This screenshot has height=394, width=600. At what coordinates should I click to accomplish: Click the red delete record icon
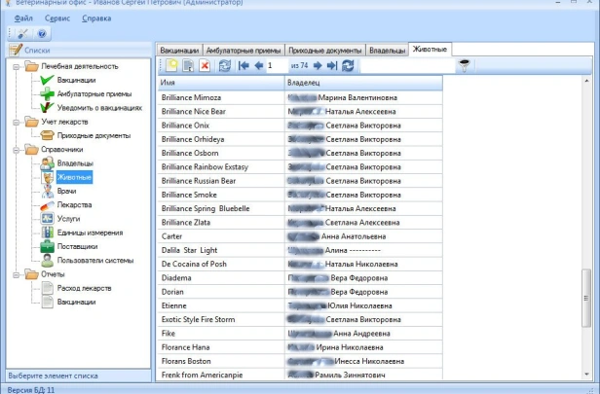pyautogui.click(x=205, y=66)
